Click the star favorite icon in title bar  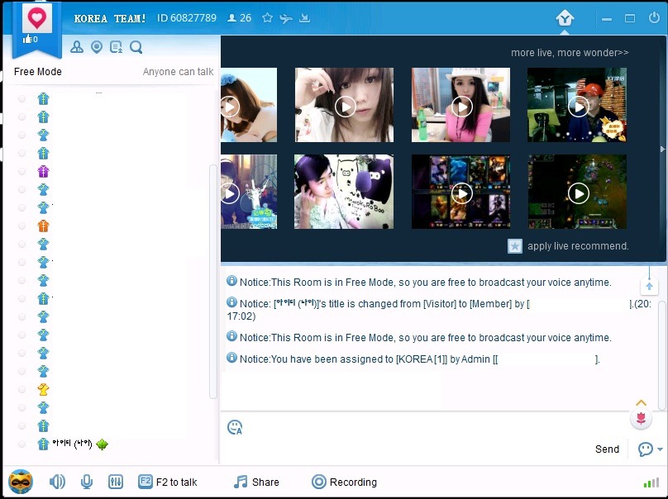tap(267, 17)
